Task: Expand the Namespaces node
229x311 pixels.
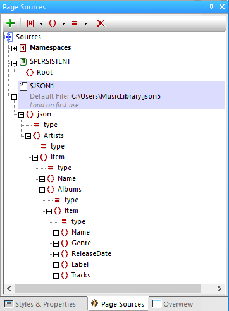Action: coord(14,49)
